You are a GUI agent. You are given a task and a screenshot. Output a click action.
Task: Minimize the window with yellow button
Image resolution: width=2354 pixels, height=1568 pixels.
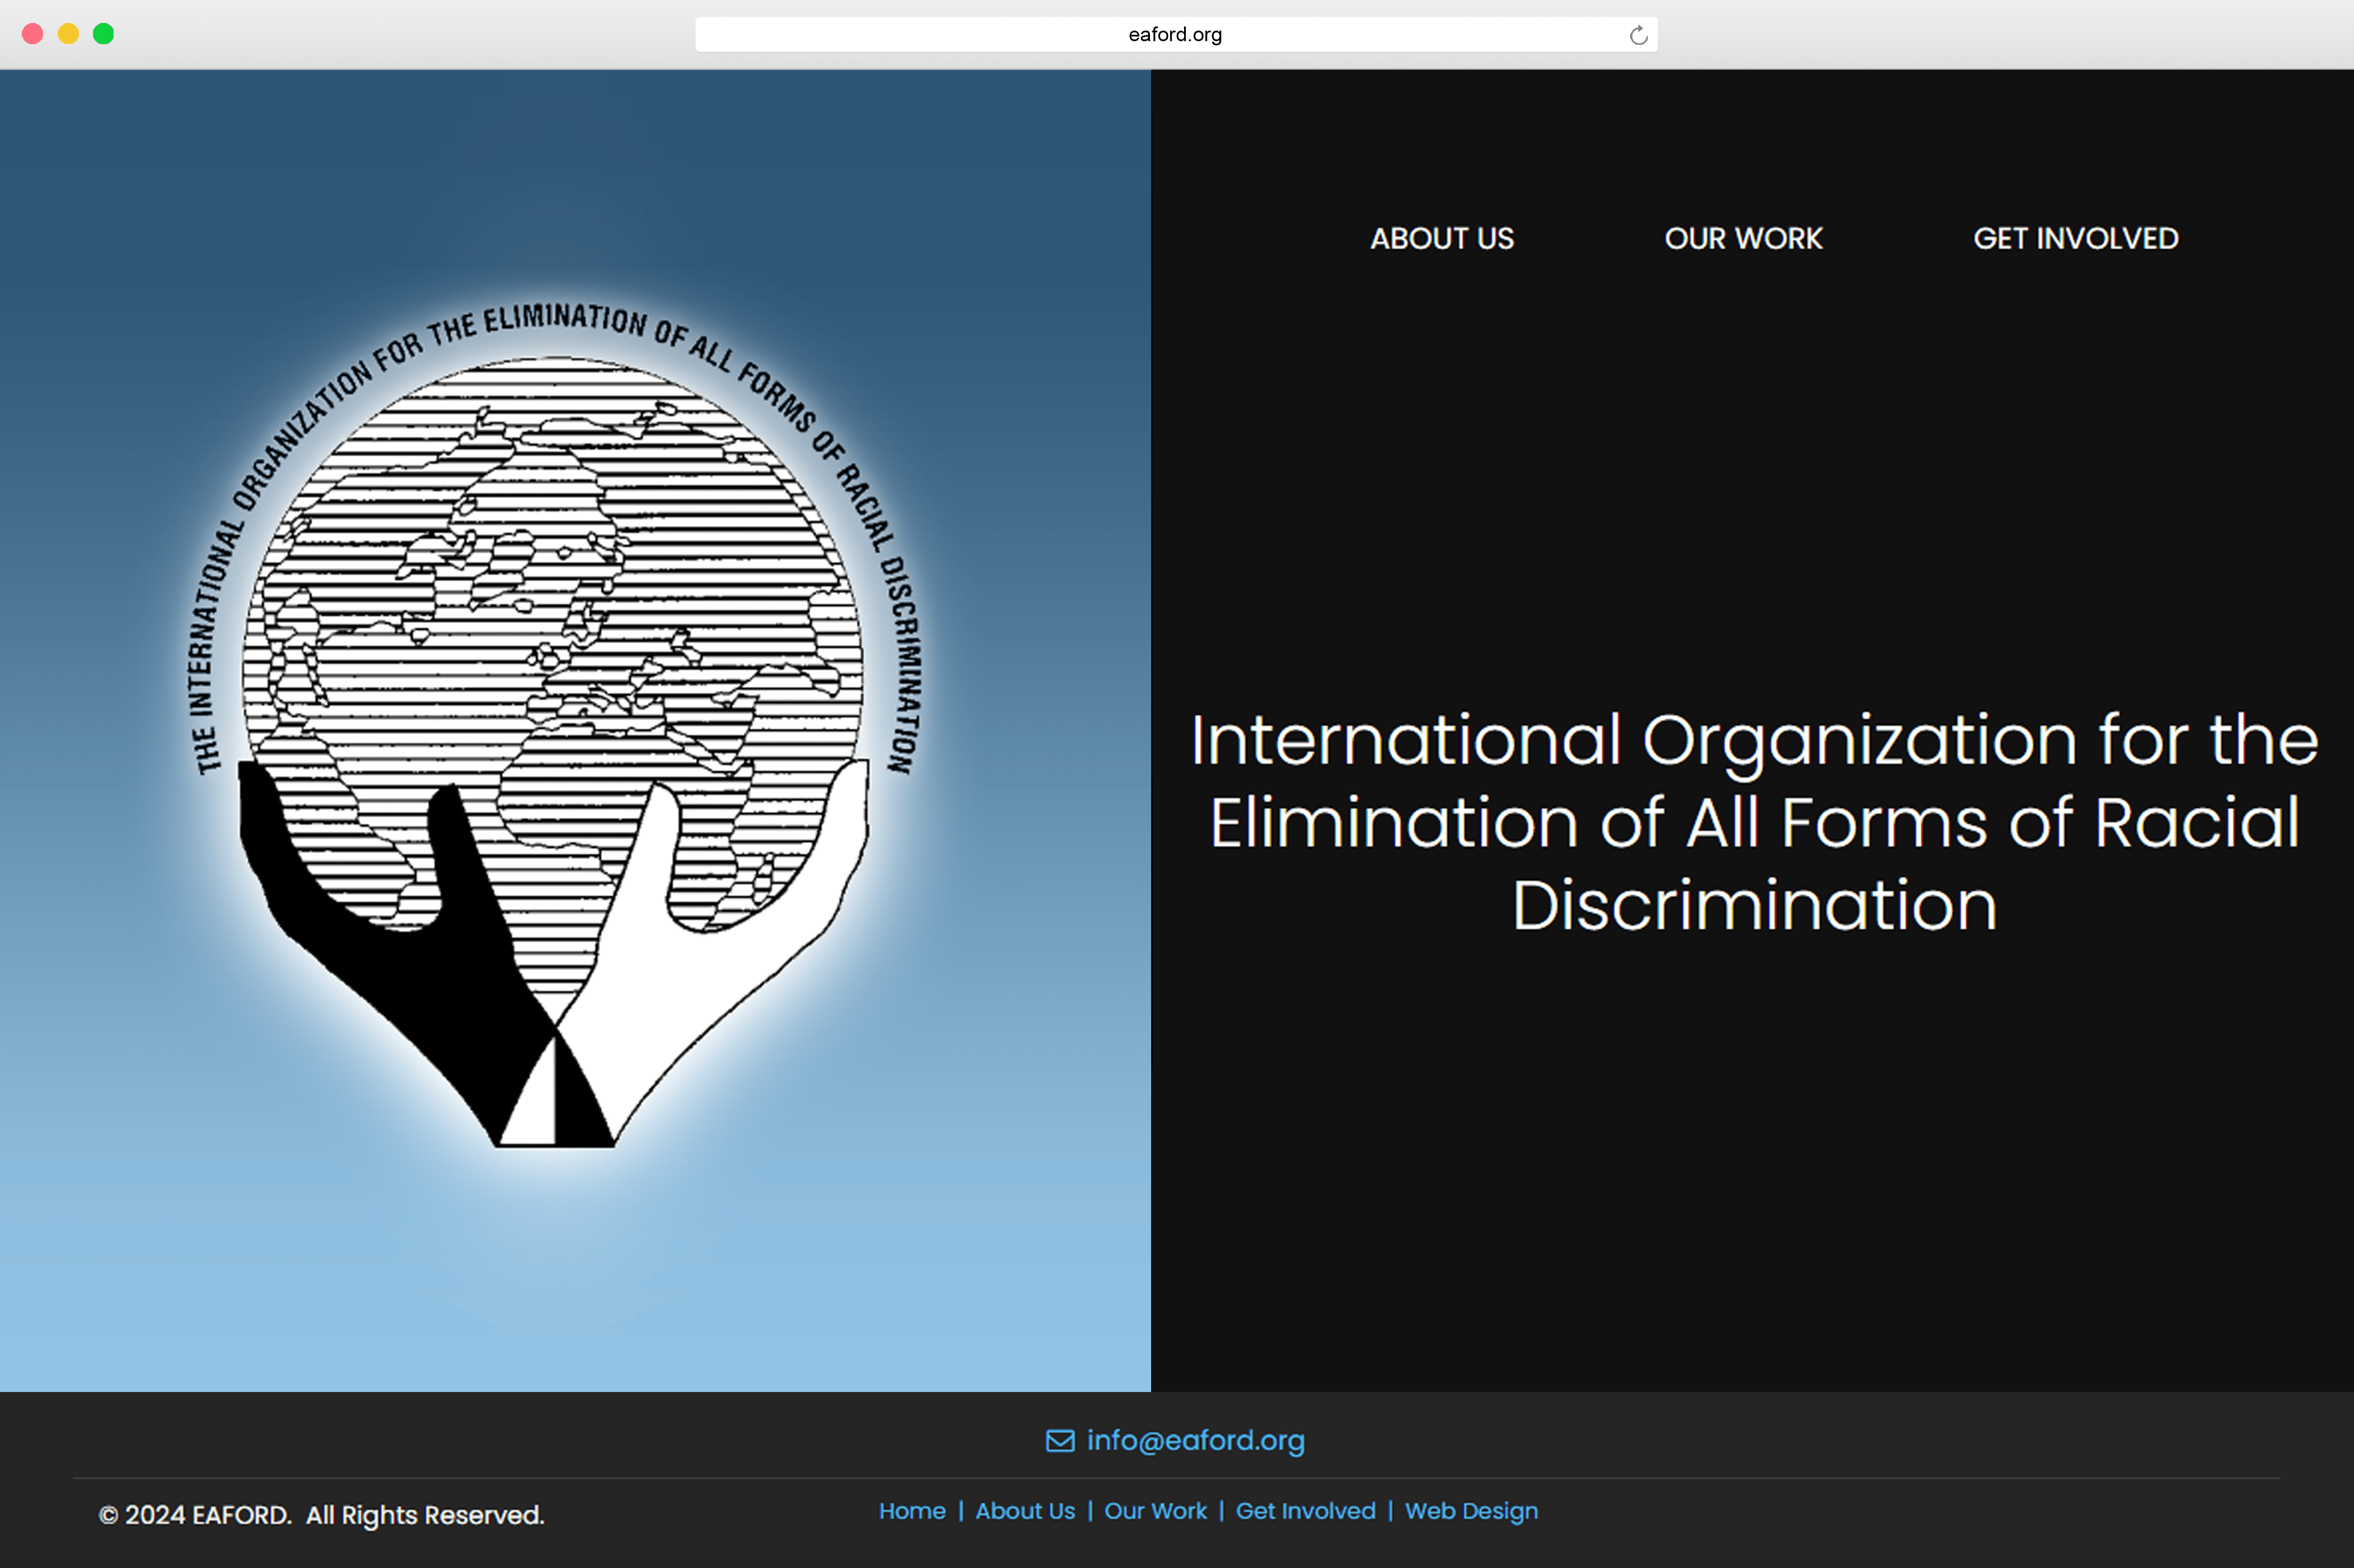68,34
